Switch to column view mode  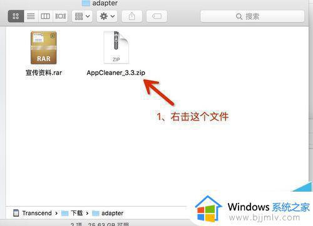coord(45,16)
